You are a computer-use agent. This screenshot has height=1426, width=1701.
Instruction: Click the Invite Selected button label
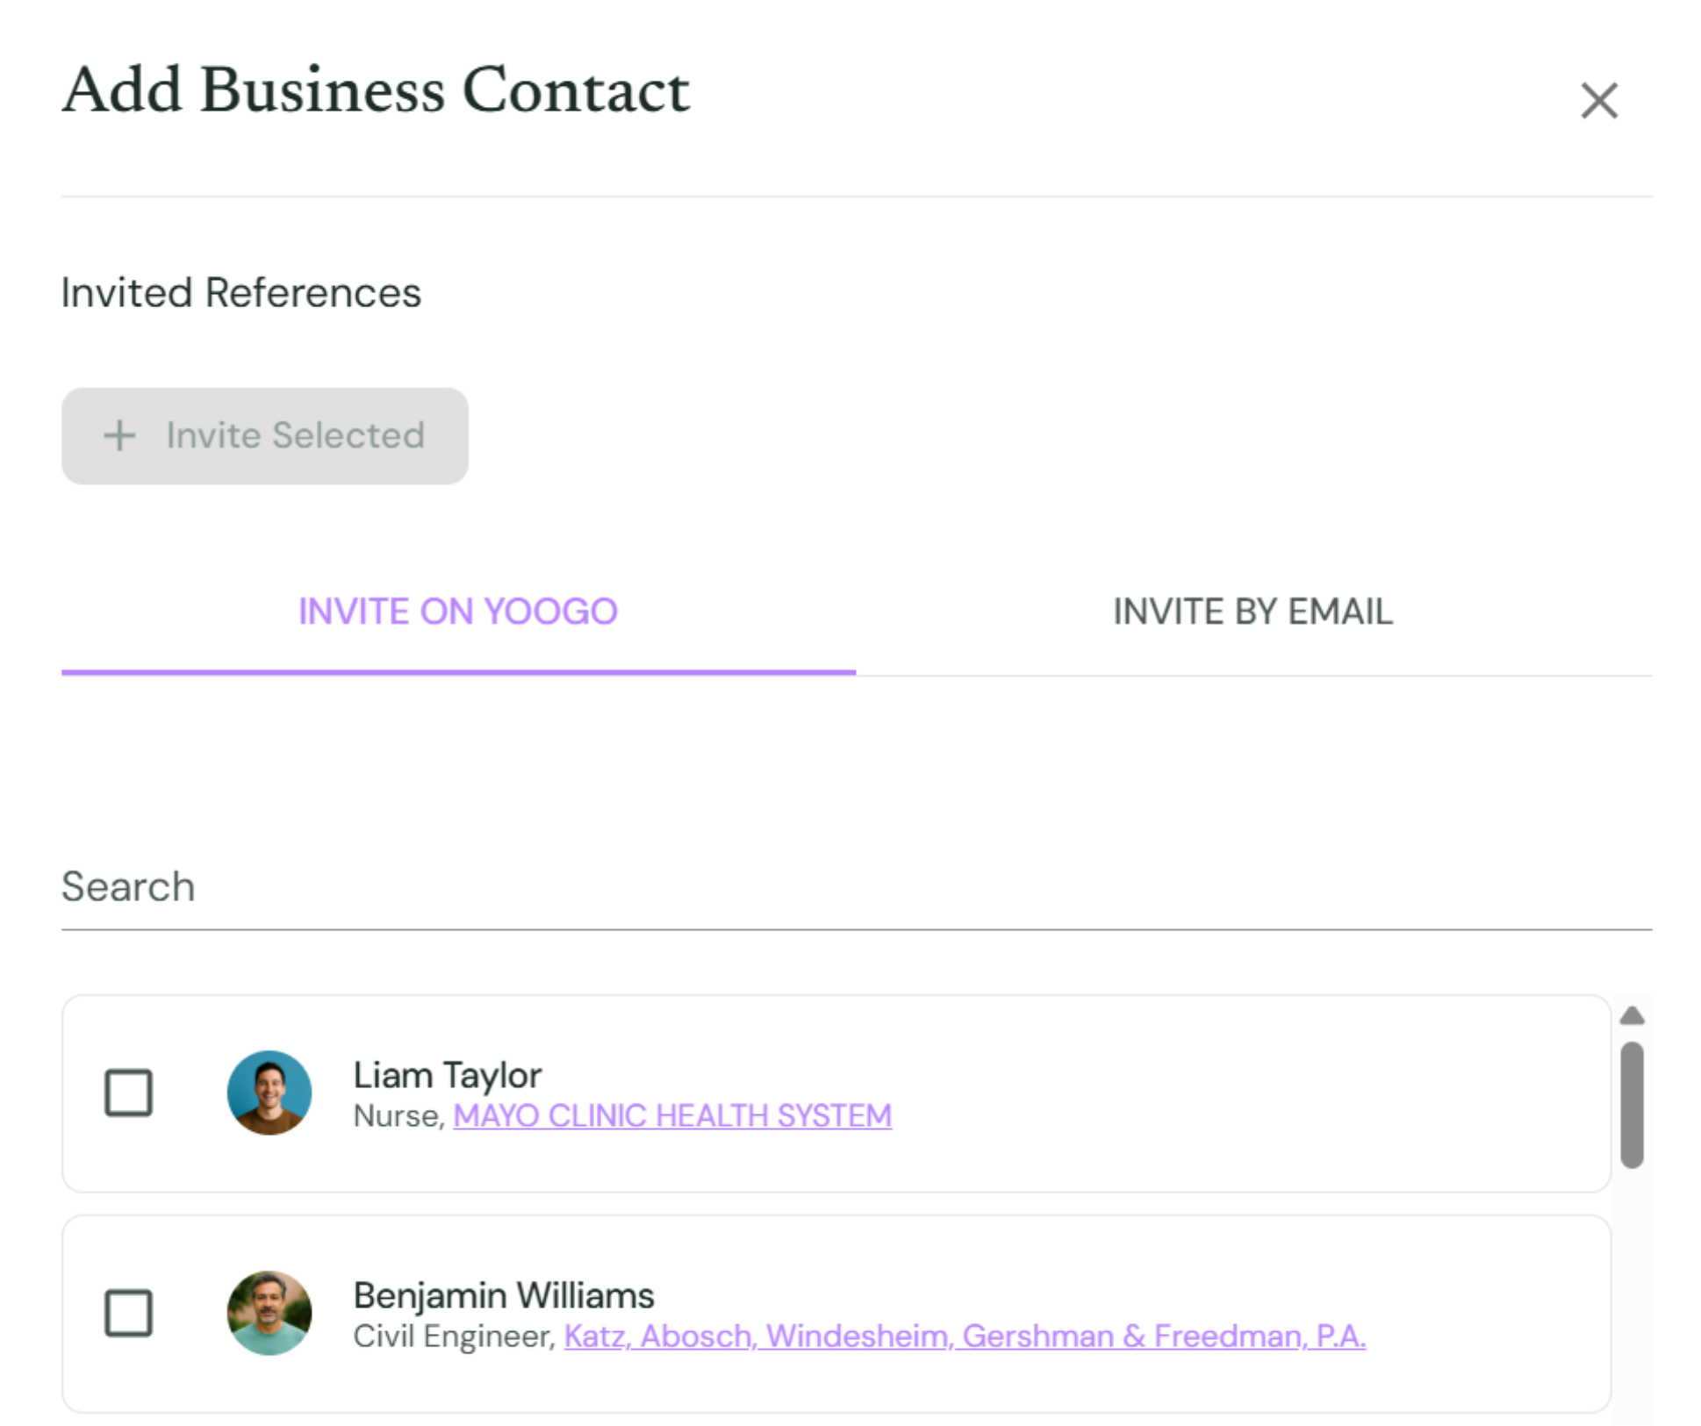click(296, 435)
